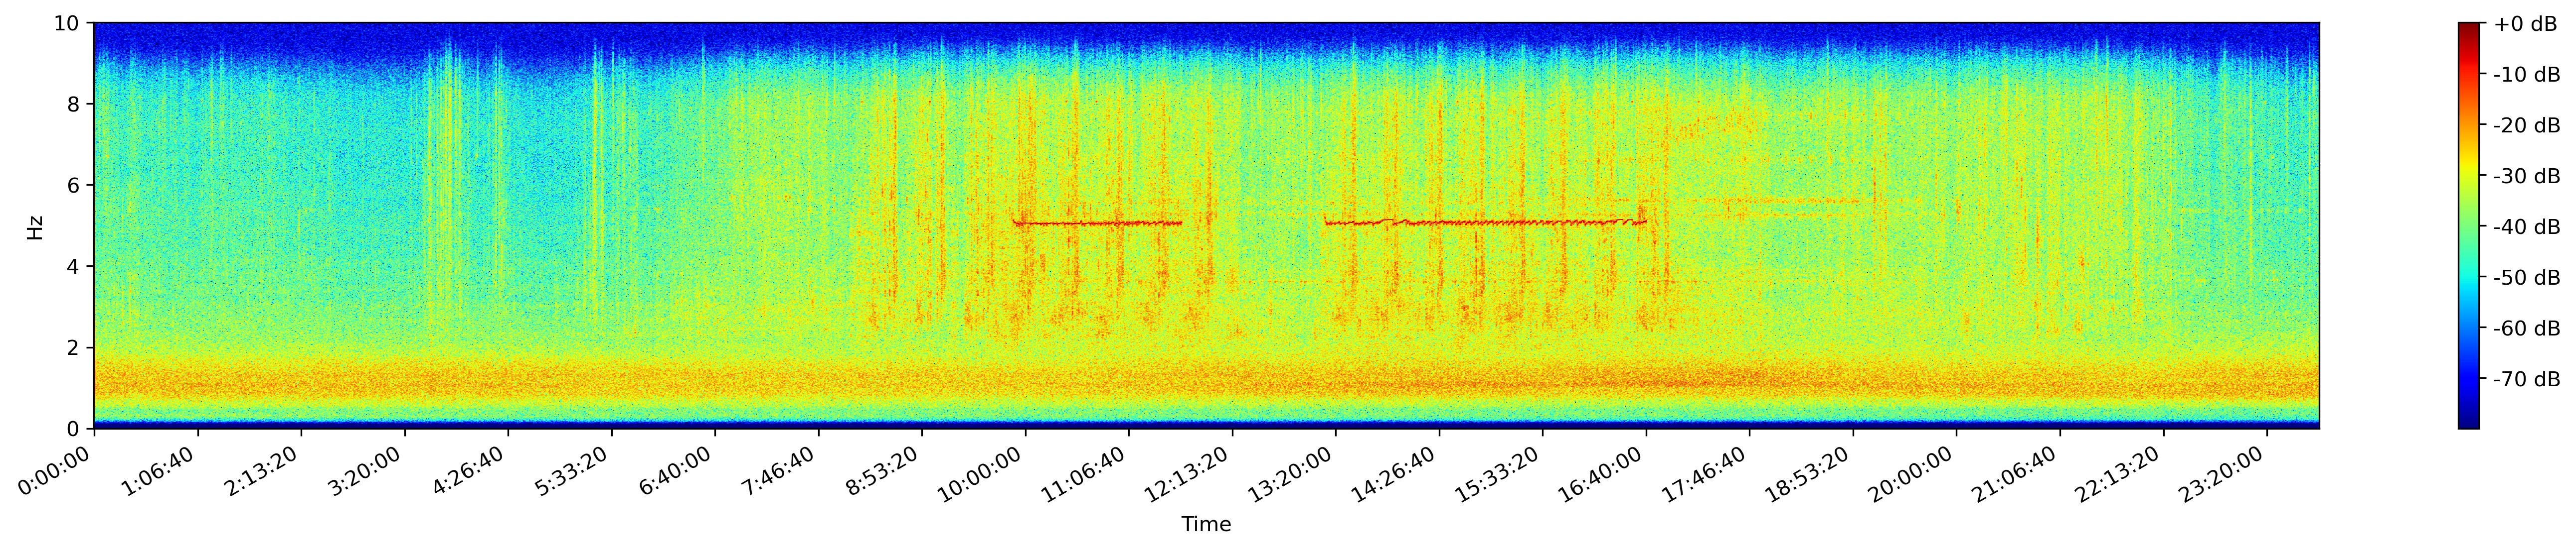The height and width of the screenshot is (550, 2576).
Task: Click the +0 dB colorbar label
Action: click(2525, 24)
